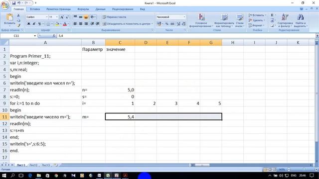Open Windows Start menu

pyautogui.click(x=4, y=176)
